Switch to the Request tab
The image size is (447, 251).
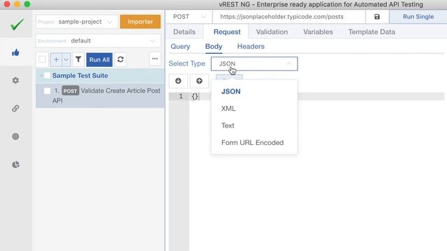227,32
